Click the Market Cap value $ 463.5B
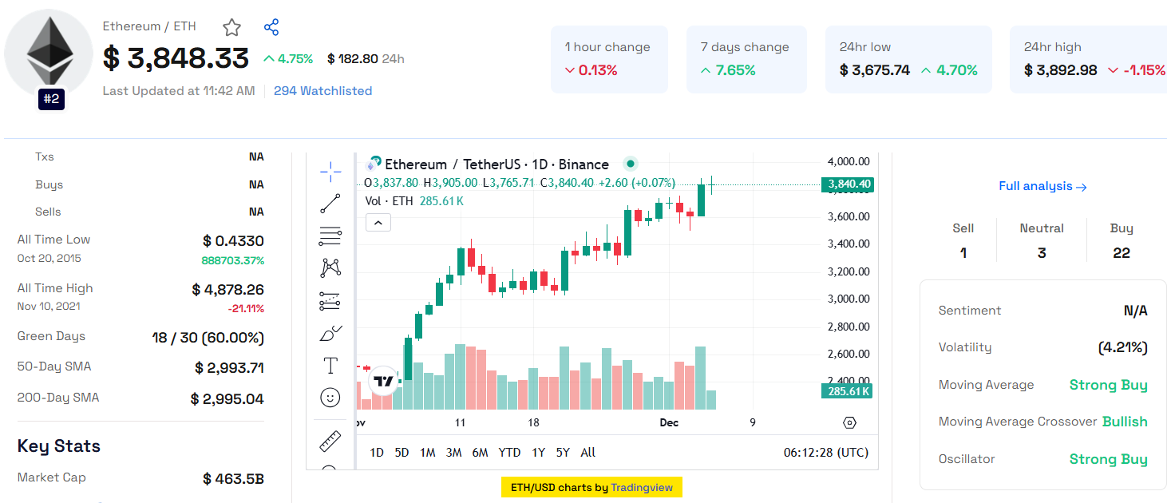 pos(233,479)
